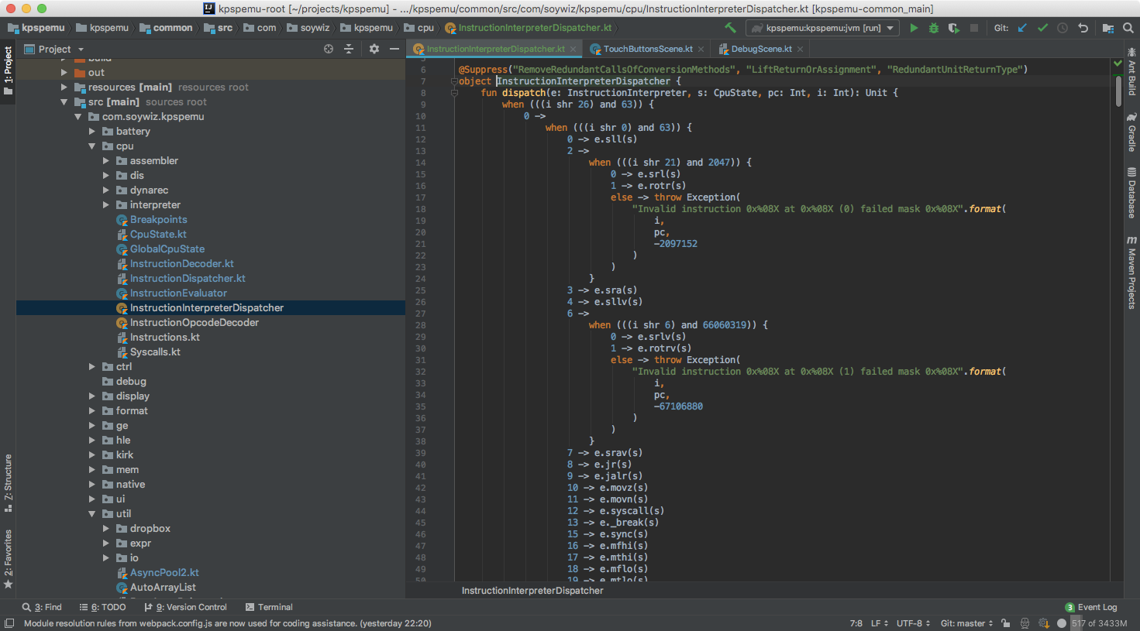Revert changes using the undo arrow icon

point(1083,28)
